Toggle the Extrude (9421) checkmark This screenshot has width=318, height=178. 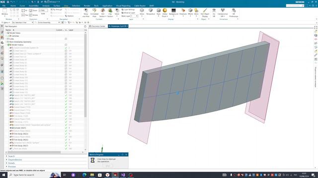[x=66, y=128]
